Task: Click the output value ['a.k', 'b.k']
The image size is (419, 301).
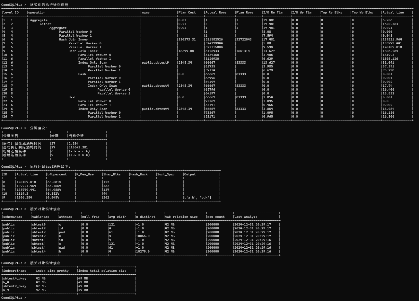Action: coord(198,198)
